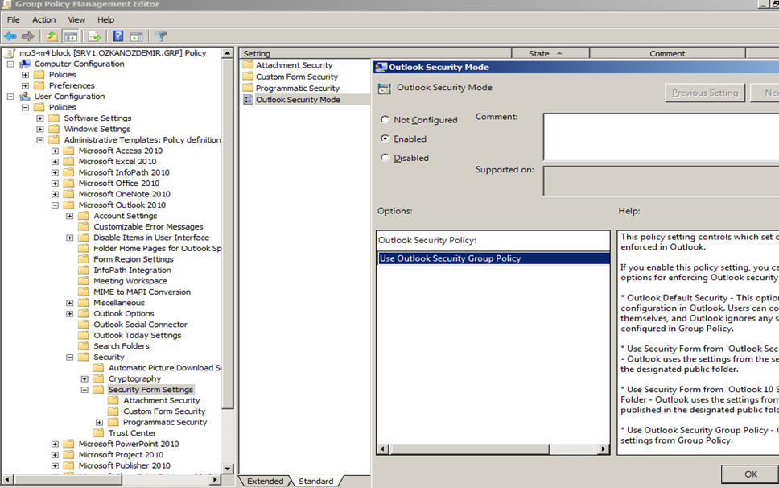Select the Enabled radio button
779x488 pixels.
point(385,139)
